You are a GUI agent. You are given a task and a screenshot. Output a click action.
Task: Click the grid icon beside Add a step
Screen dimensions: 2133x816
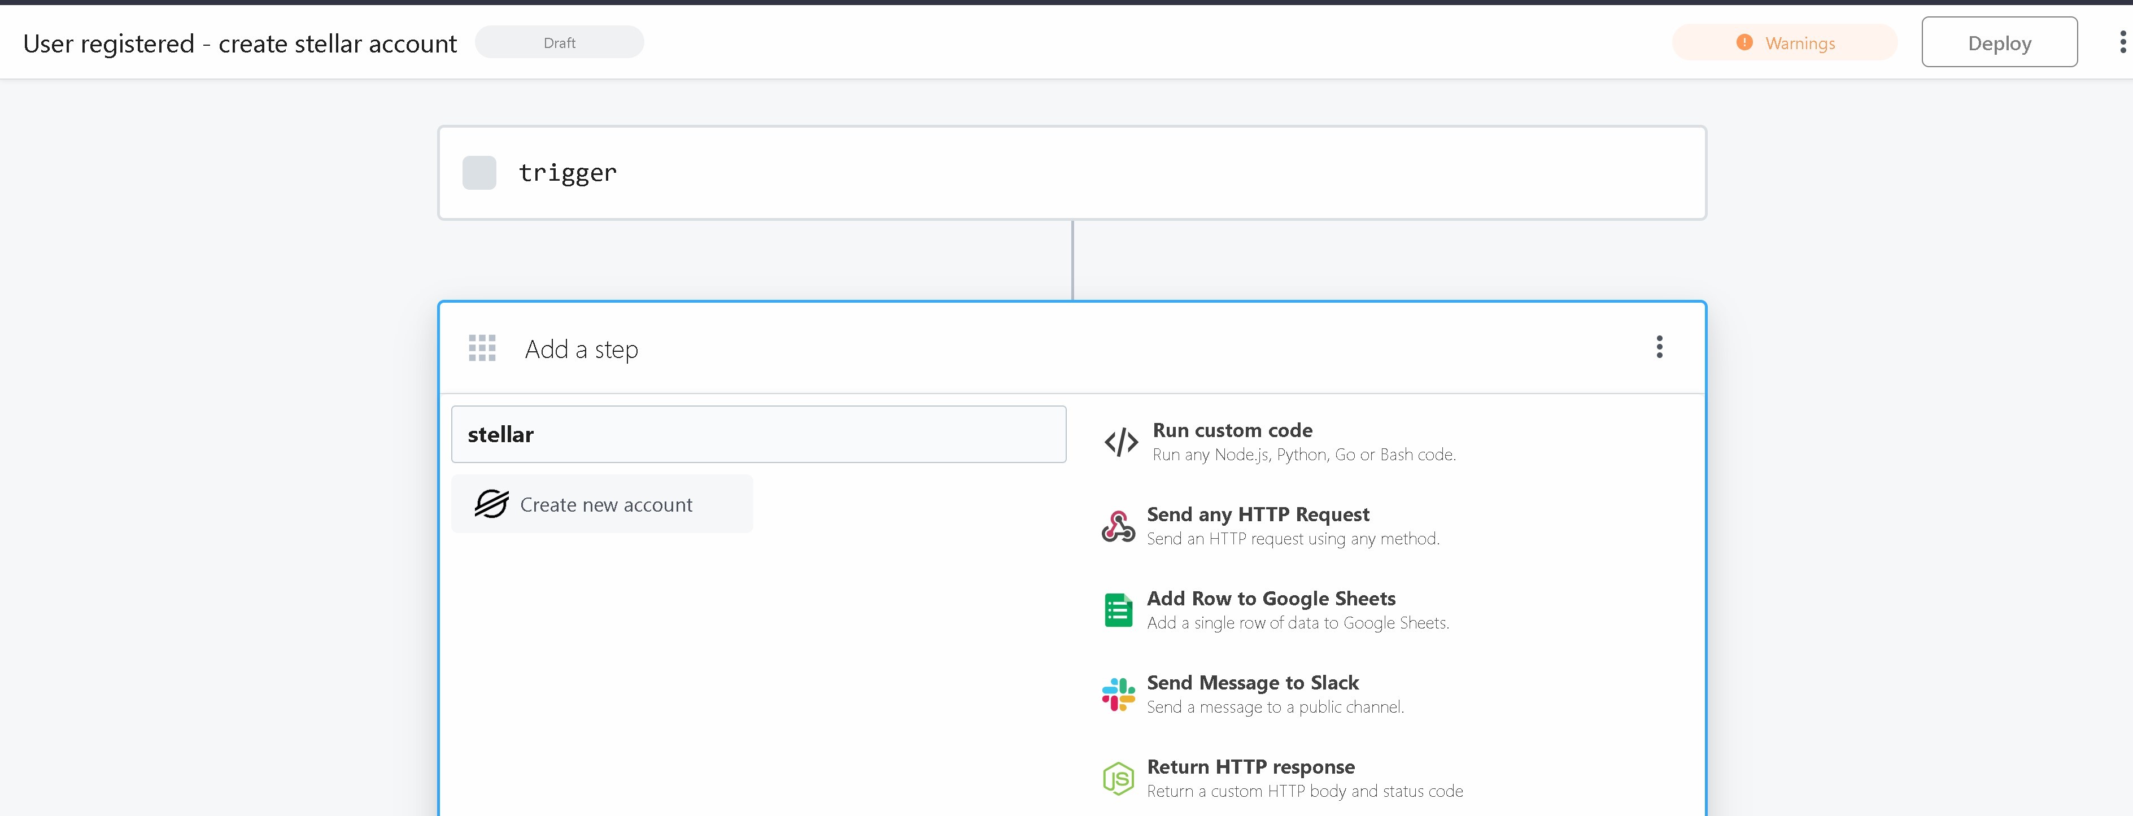(x=482, y=348)
